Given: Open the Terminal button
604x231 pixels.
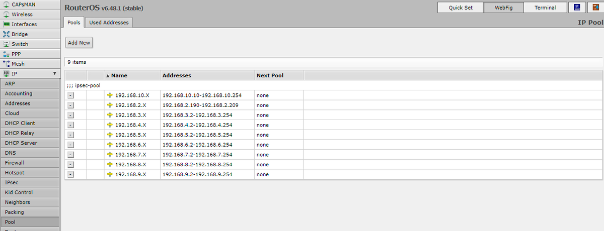Looking at the screenshot, I should tap(545, 8).
